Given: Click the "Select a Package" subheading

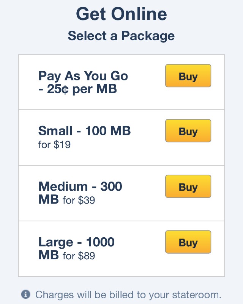Looking at the screenshot, I should click(x=121, y=36).
